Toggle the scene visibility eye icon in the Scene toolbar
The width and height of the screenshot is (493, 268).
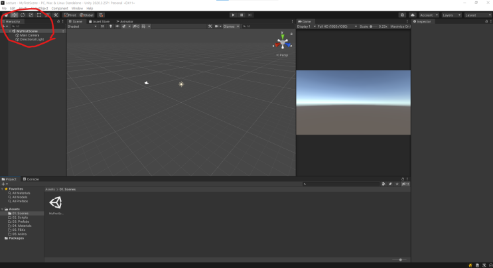(117, 27)
